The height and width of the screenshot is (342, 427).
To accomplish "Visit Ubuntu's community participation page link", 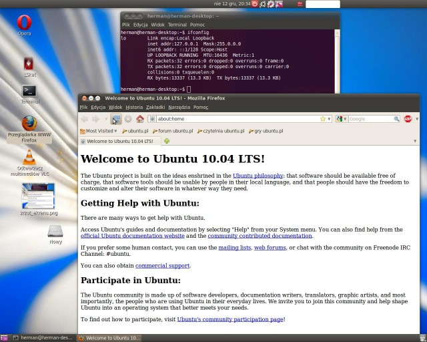I will click(230, 319).
